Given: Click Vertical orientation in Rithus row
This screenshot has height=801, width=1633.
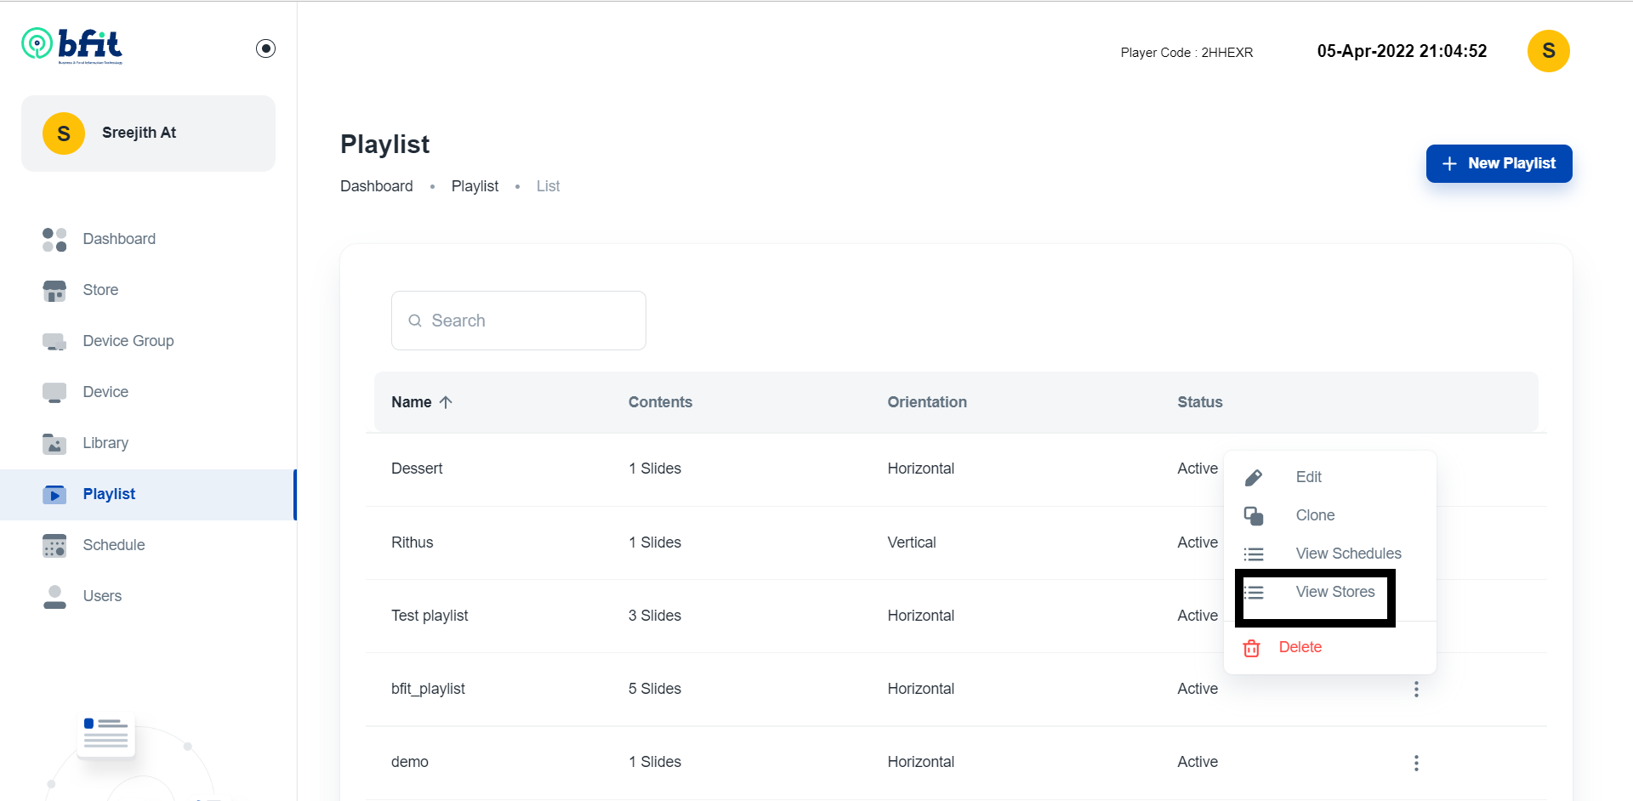Looking at the screenshot, I should tap(912, 543).
